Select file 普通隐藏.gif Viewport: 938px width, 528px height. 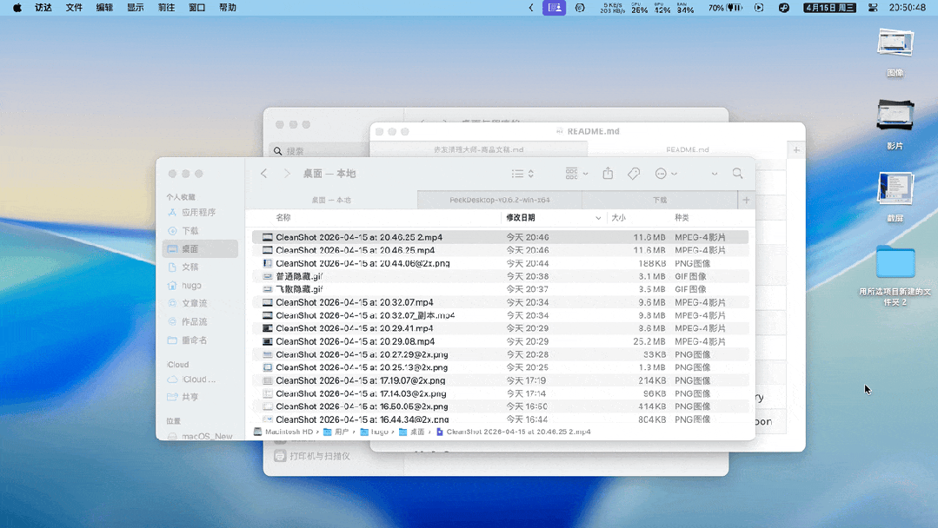[x=500, y=276]
